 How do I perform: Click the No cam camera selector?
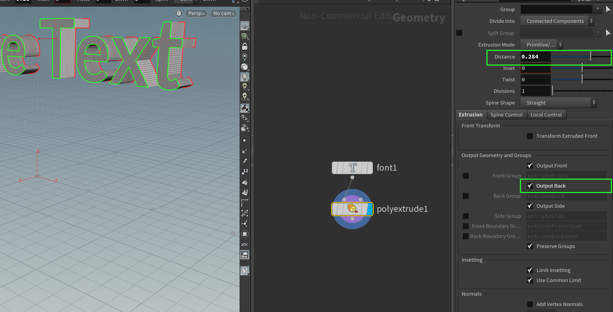tap(223, 13)
